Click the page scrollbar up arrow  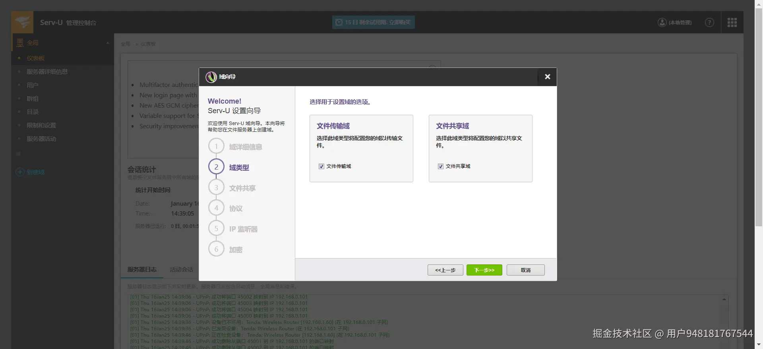759,4
